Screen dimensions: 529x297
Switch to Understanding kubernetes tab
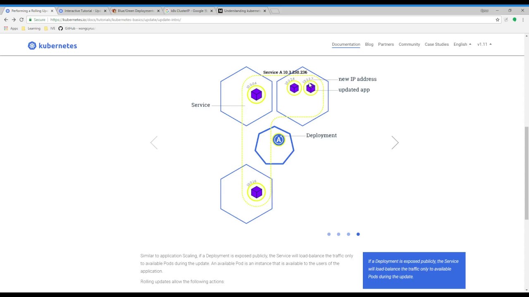241,11
